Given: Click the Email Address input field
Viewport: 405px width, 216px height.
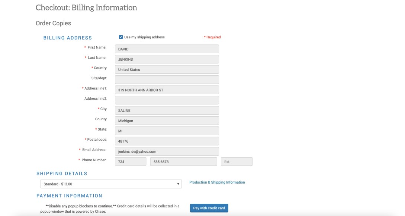Looking at the screenshot, I should 167,152.
